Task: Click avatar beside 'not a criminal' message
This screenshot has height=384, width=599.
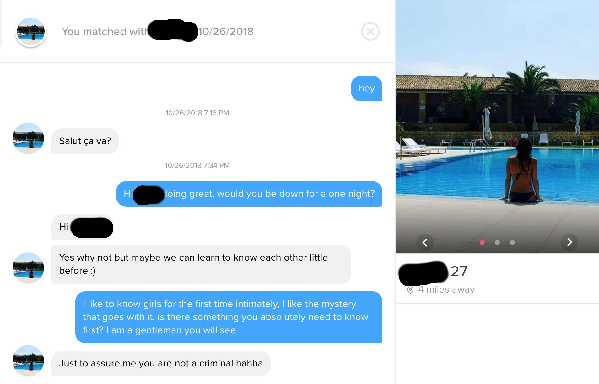Action: [x=28, y=361]
